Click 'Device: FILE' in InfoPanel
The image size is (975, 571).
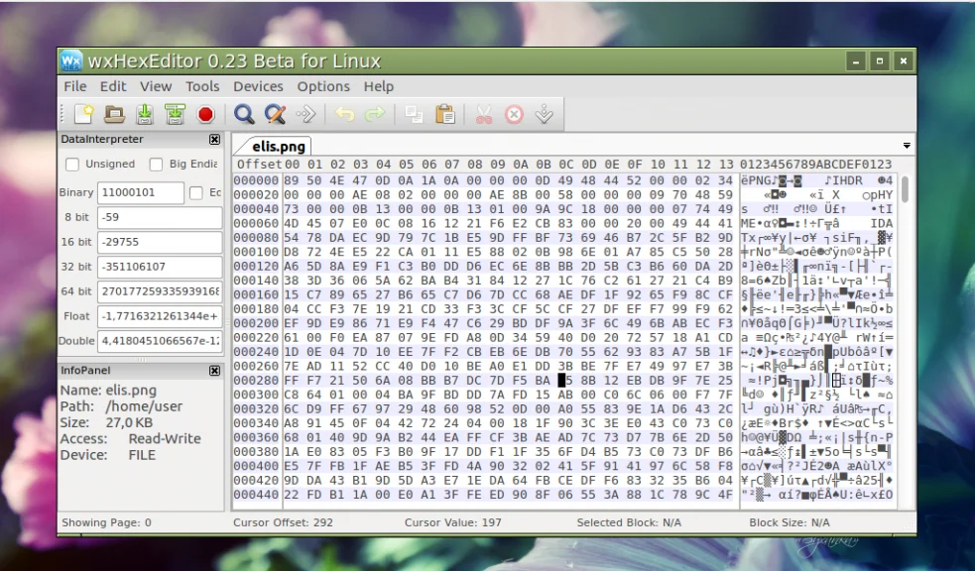pos(108,455)
